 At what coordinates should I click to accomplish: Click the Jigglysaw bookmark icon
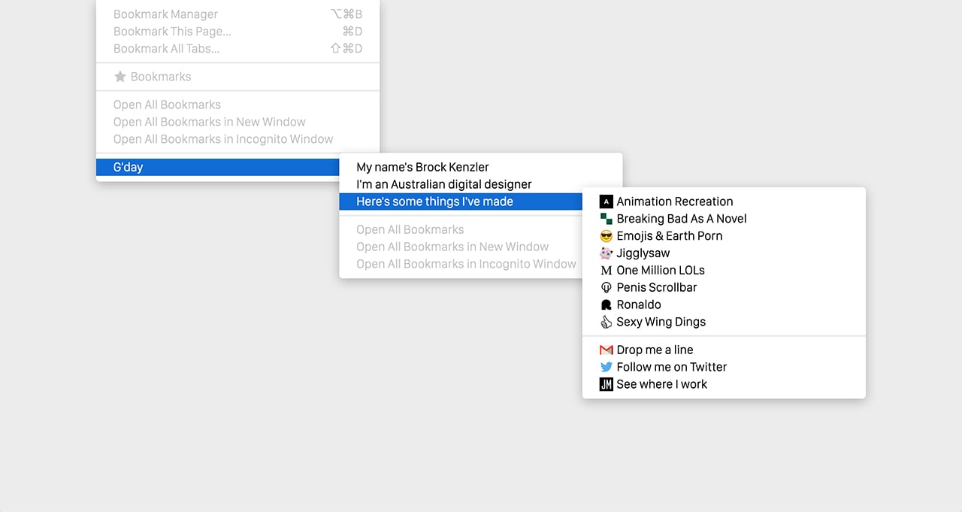(x=606, y=253)
